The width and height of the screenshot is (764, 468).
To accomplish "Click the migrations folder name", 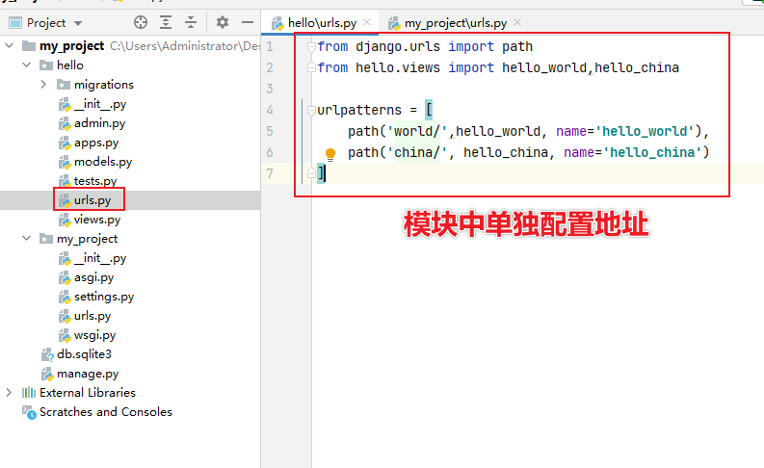I will tap(104, 85).
